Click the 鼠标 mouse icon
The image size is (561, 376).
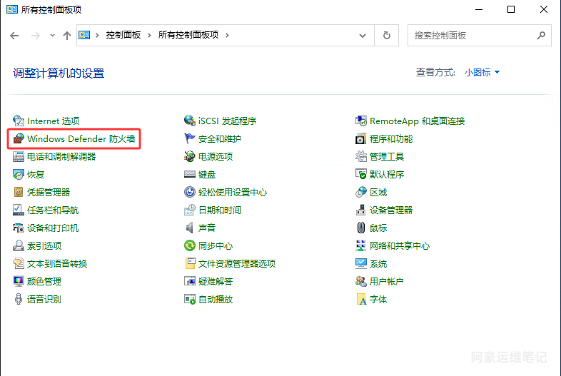point(361,228)
